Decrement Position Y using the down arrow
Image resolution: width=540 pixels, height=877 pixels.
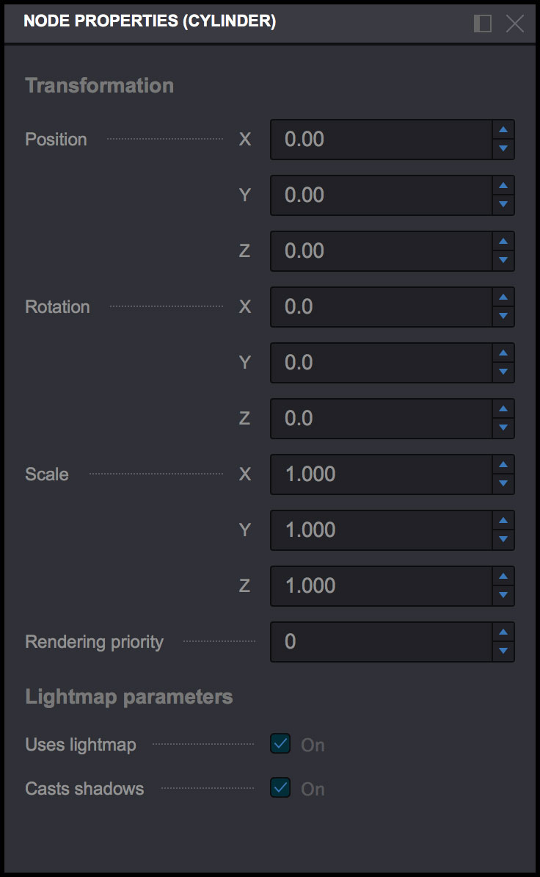point(503,204)
